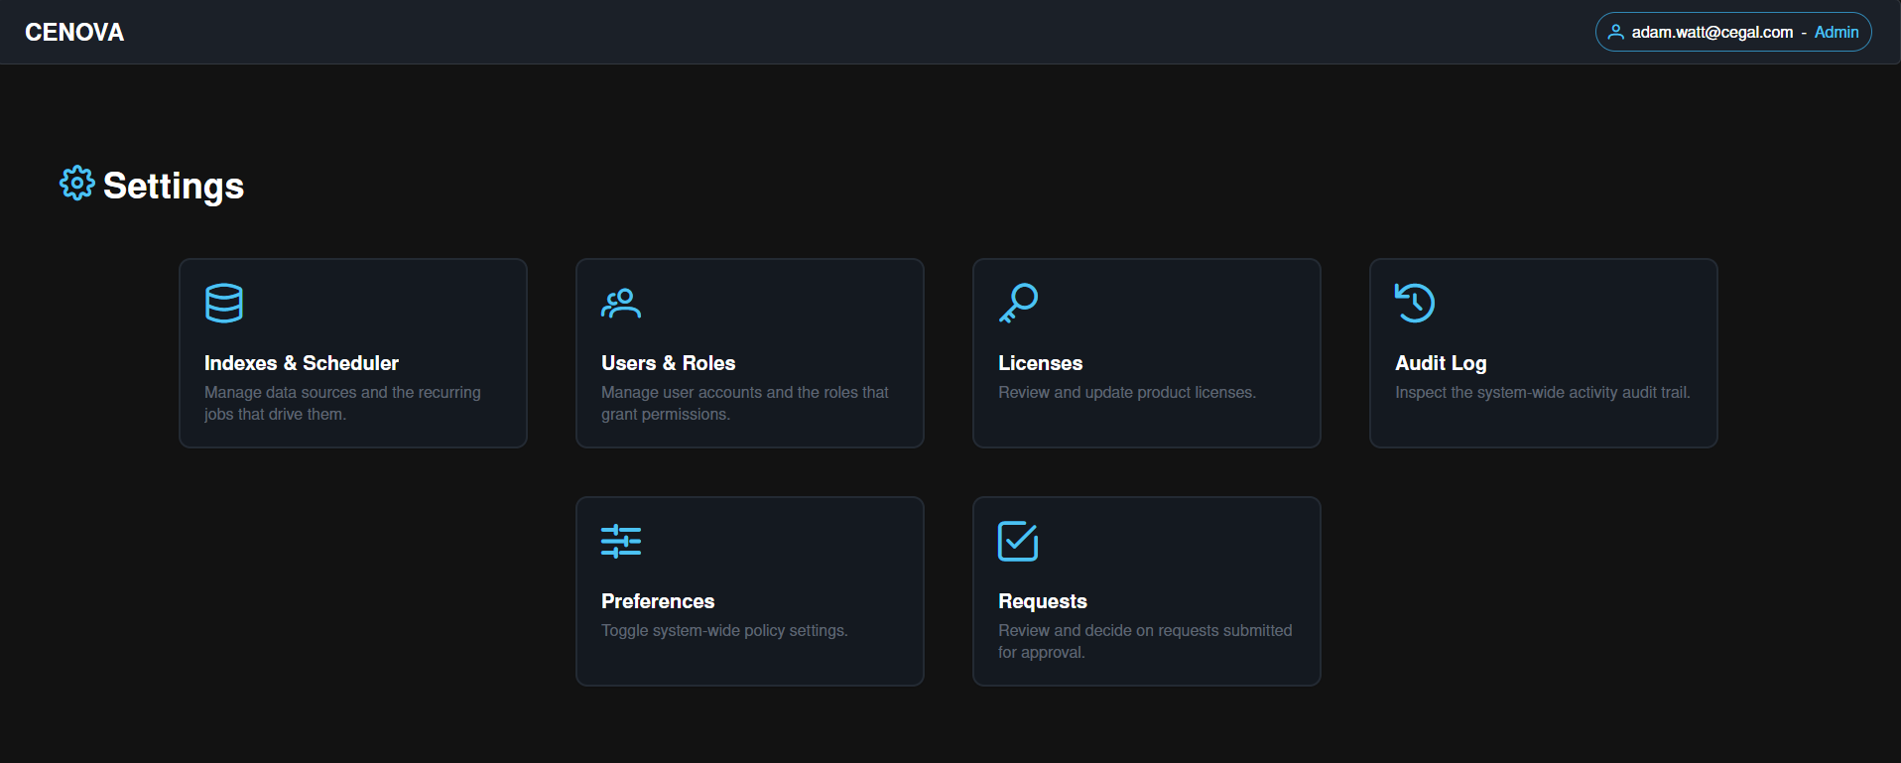
Task: Click the sliders icon on Preferences card
Action: tap(621, 541)
